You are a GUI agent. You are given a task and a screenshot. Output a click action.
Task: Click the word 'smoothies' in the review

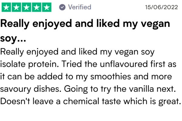(x=111, y=77)
